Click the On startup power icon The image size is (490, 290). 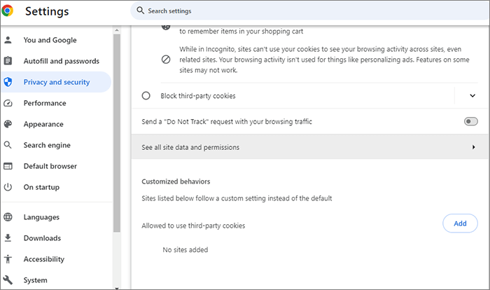point(8,187)
